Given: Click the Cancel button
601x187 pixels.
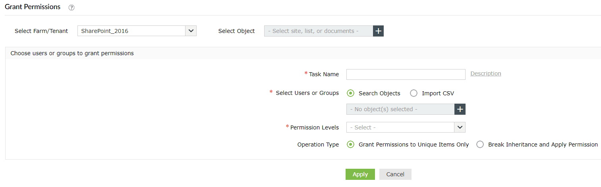Looking at the screenshot, I should tap(395, 174).
